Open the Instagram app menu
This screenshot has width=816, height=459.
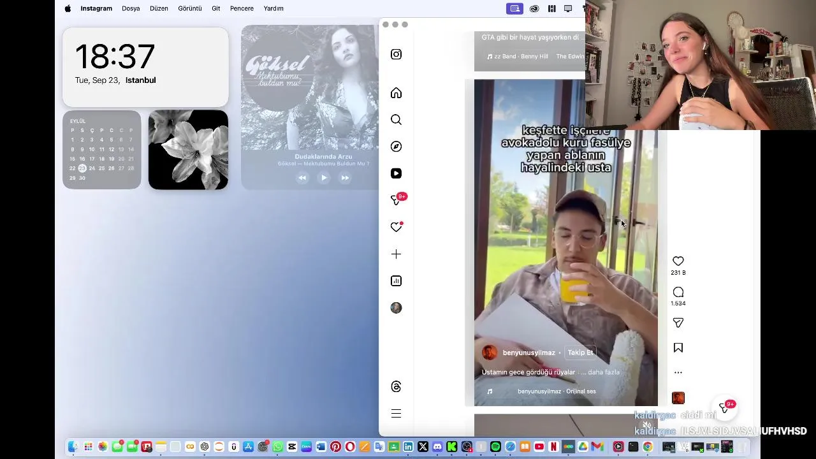[x=96, y=8]
